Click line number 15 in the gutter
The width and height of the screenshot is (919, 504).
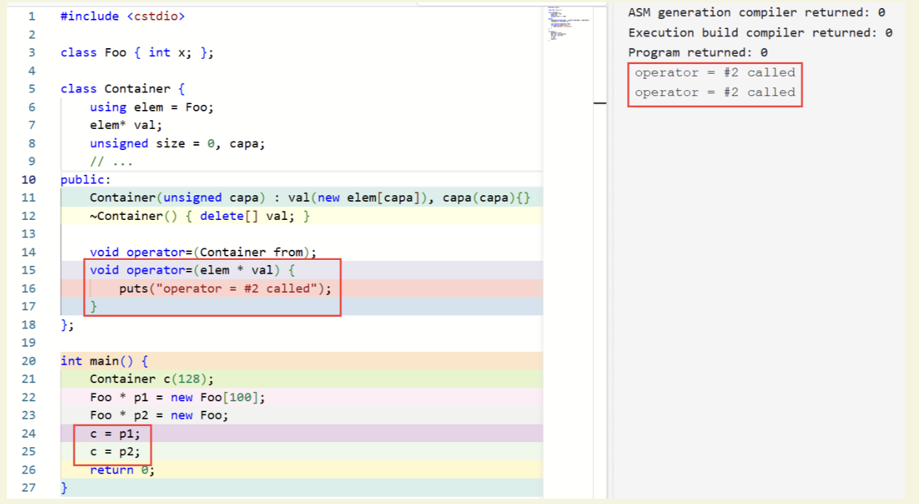click(x=28, y=270)
